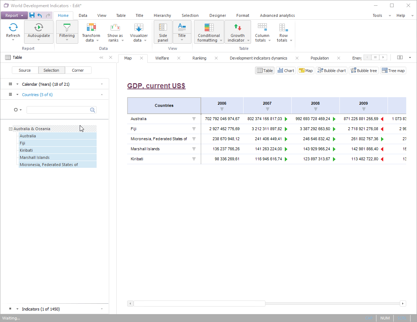Click the countries search input field
The image size is (417, 322).
[58, 110]
